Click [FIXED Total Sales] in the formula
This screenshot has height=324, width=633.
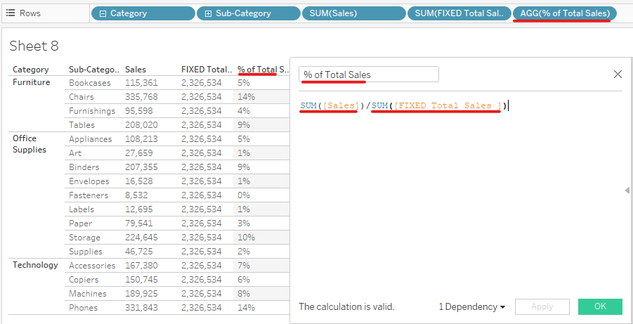click(448, 106)
